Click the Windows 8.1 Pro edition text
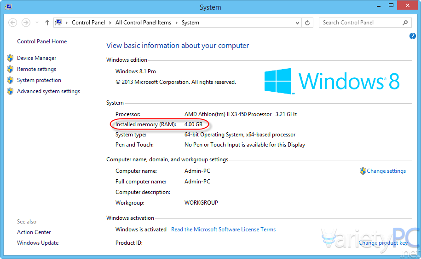 pos(136,71)
